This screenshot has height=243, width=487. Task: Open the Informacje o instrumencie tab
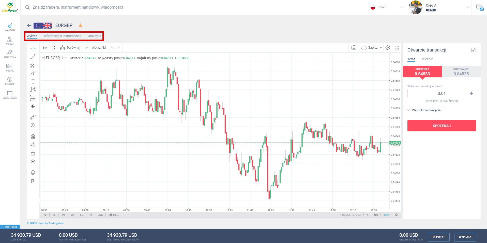63,36
